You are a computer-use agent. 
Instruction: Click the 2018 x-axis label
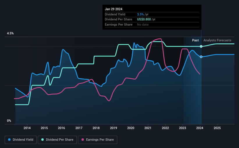(96, 128)
